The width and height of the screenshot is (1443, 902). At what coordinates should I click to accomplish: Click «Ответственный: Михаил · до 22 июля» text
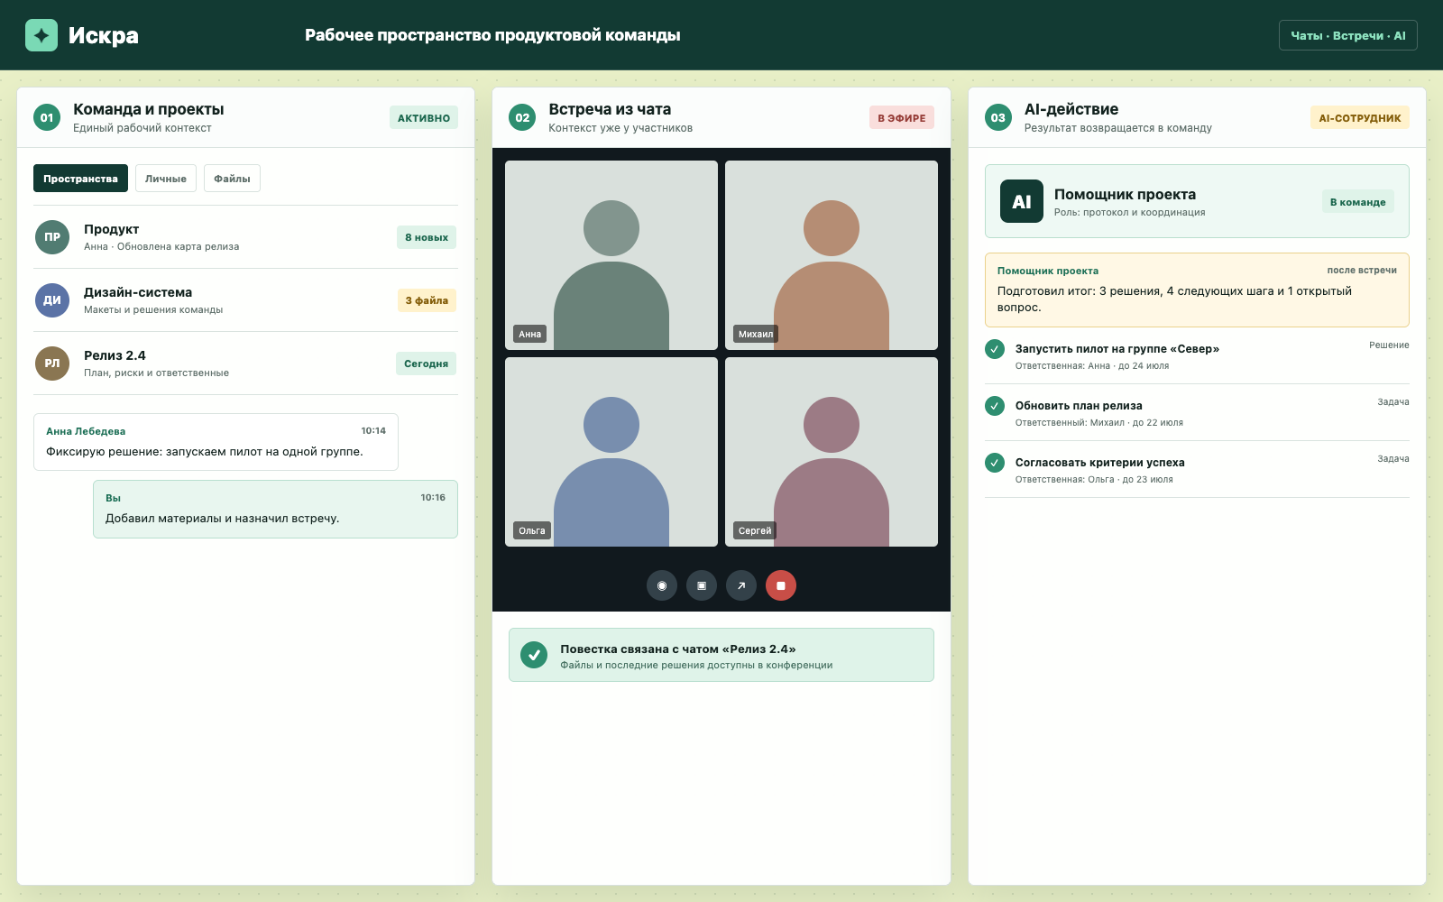pyautogui.click(x=1099, y=422)
